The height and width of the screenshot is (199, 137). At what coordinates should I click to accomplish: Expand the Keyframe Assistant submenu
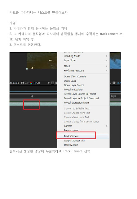[86, 71]
